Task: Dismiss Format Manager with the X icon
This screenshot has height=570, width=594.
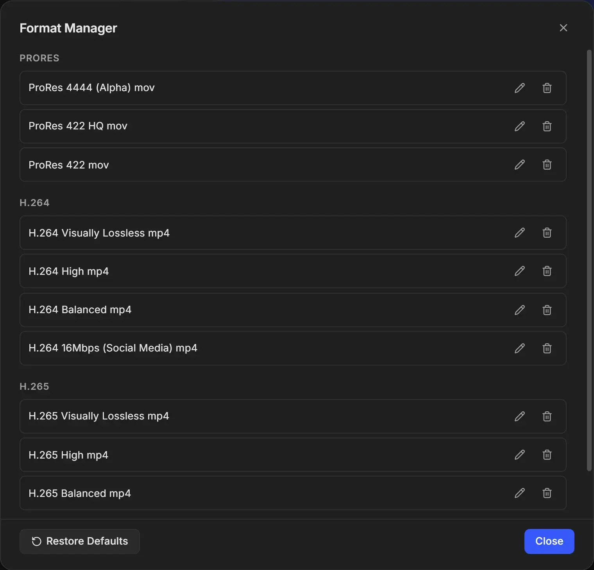Action: (x=563, y=28)
